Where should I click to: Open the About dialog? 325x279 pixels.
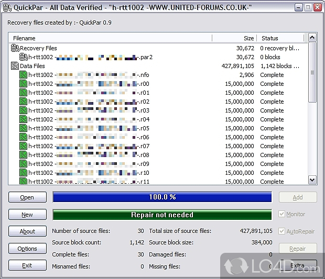(27, 231)
